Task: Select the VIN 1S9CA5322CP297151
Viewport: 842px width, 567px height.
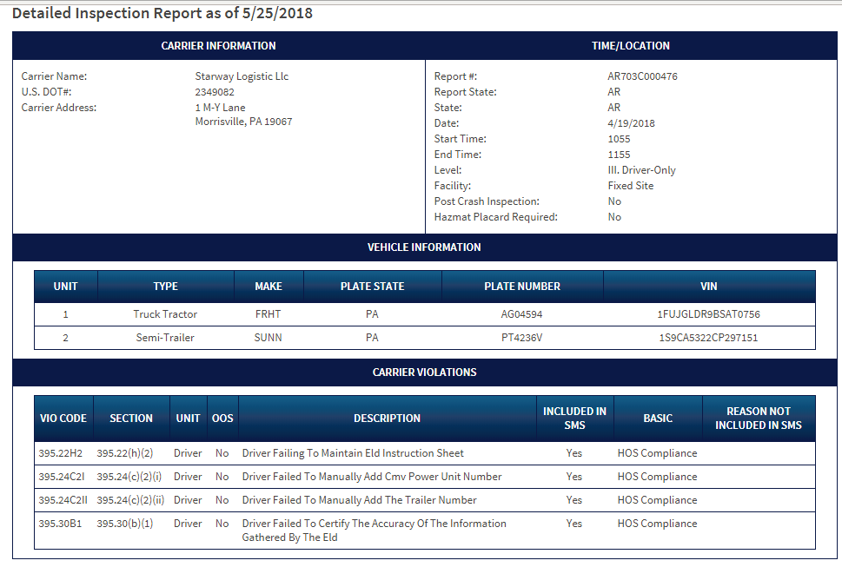Action: (708, 338)
